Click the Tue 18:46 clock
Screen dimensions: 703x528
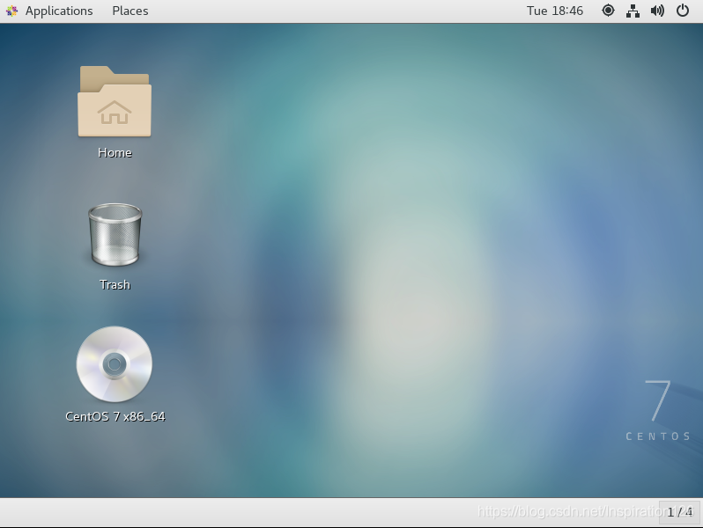(555, 11)
